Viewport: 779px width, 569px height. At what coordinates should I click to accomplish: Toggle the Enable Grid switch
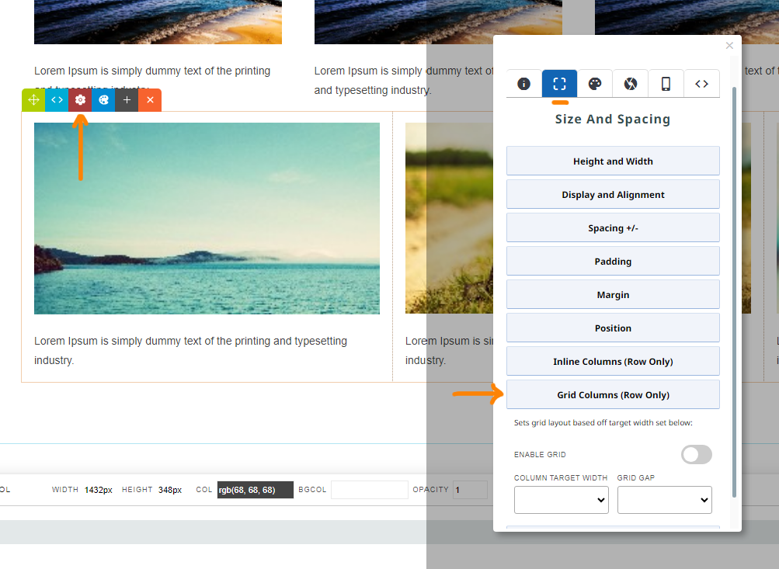[696, 455]
